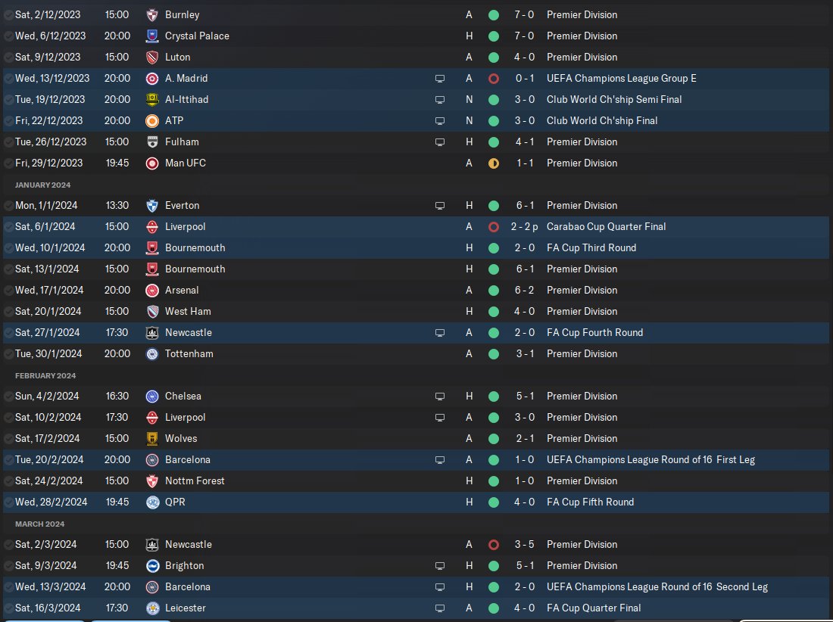Toggle the checkmark beside Sat, 2/3/2024 Newcastle
The width and height of the screenshot is (833, 622).
[x=8, y=545]
